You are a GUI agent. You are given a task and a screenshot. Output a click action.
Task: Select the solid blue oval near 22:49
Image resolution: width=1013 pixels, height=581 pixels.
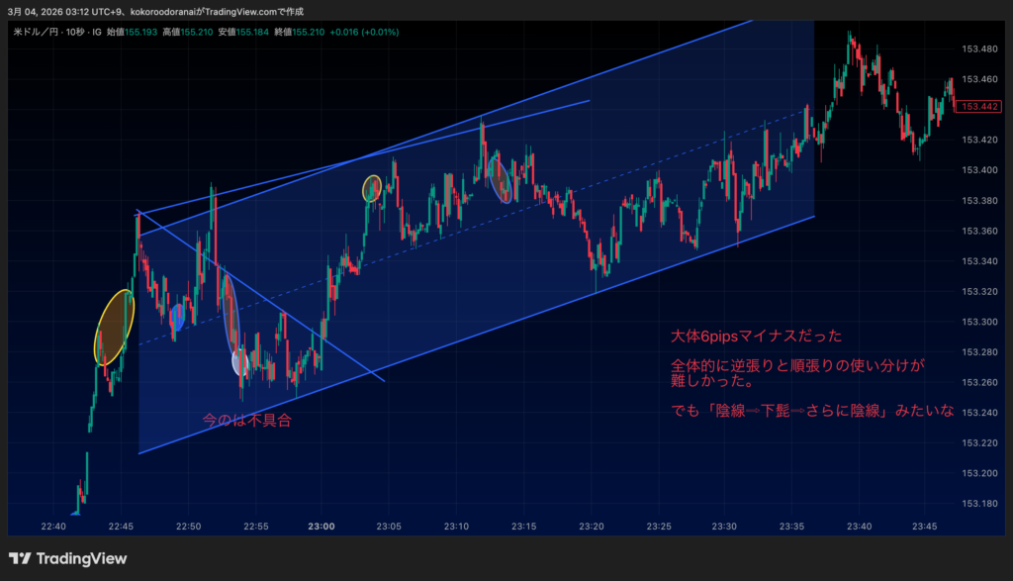pyautogui.click(x=177, y=317)
